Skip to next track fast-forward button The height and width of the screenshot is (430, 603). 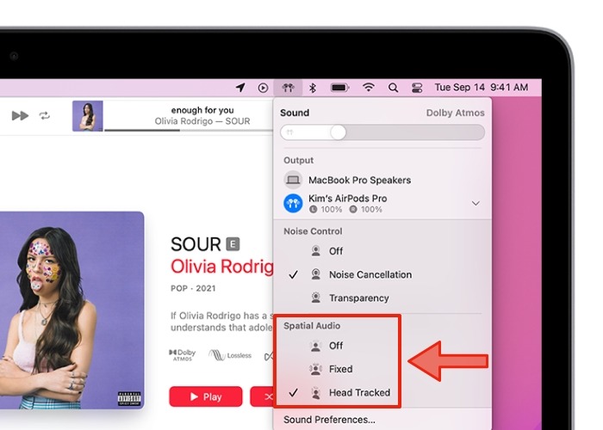coord(20,115)
